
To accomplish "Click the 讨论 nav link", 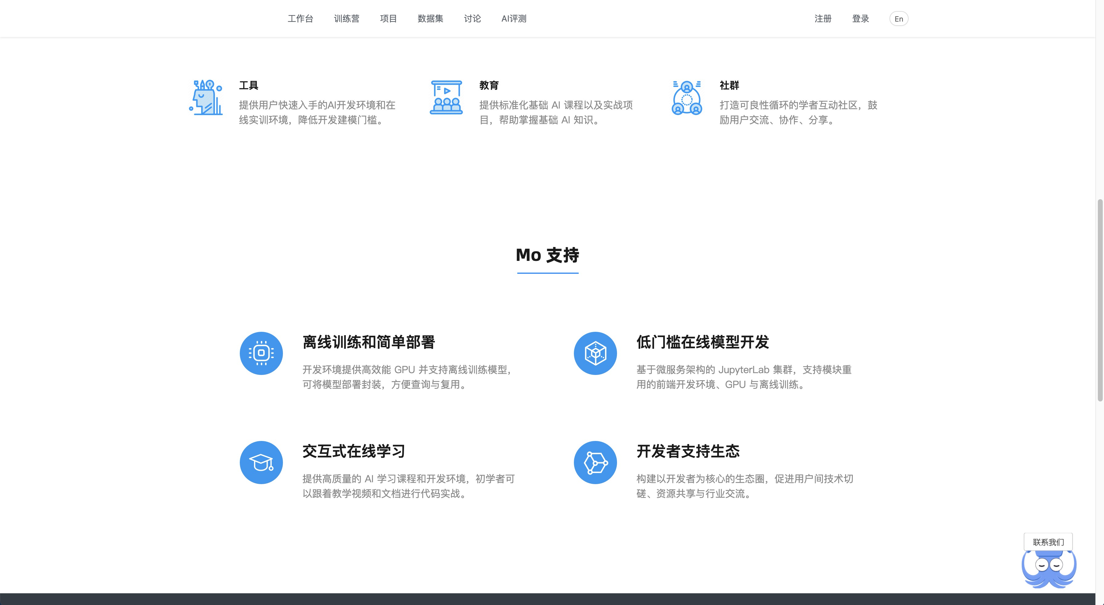I will click(472, 19).
